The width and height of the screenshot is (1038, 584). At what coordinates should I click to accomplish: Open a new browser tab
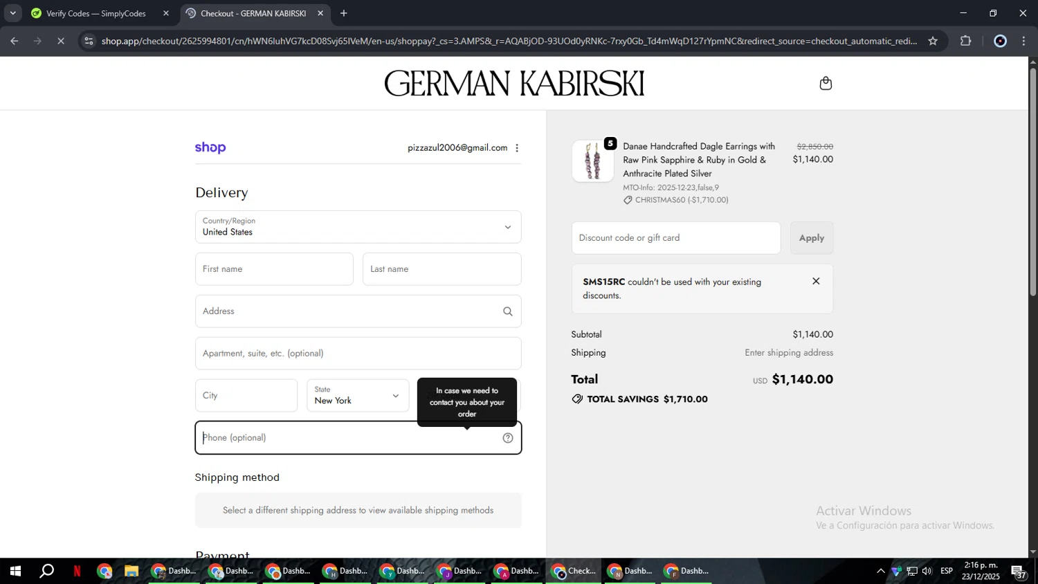(x=344, y=13)
